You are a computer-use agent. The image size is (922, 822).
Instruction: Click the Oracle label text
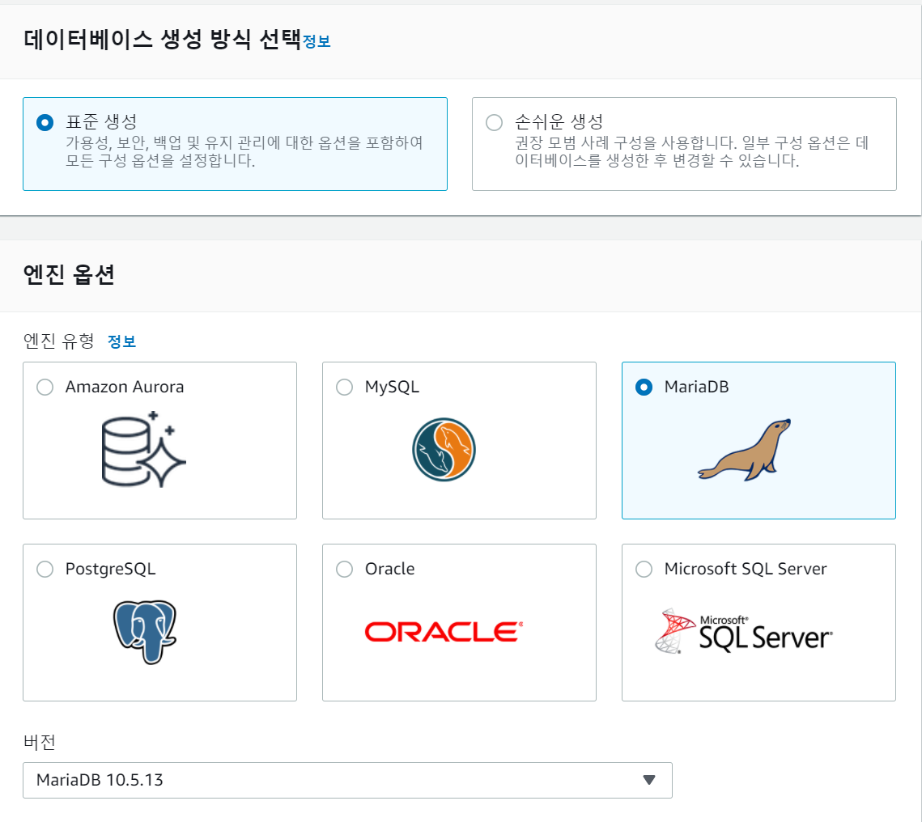pyautogui.click(x=390, y=570)
